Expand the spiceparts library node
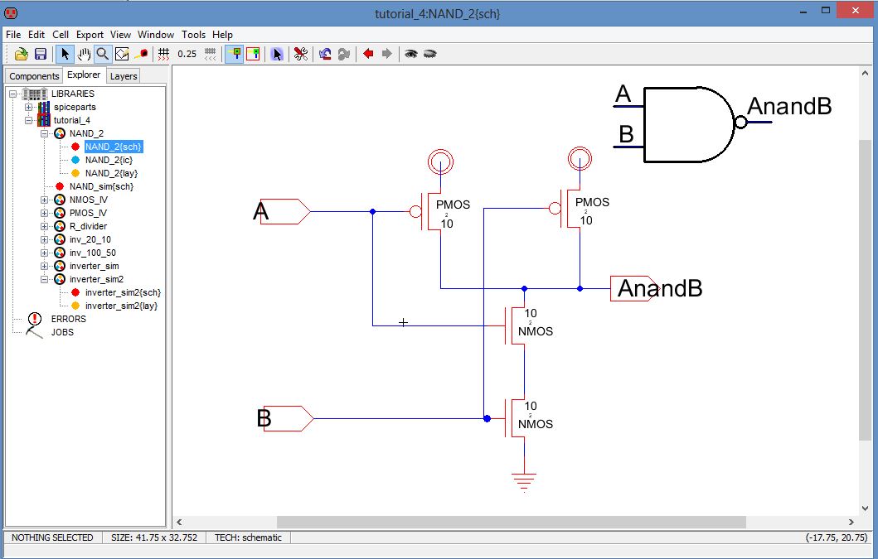Image resolution: width=878 pixels, height=559 pixels. (x=29, y=107)
